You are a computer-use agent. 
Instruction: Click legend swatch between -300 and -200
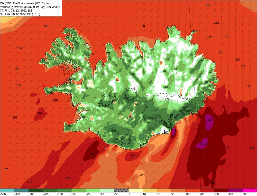click(x=35, y=190)
